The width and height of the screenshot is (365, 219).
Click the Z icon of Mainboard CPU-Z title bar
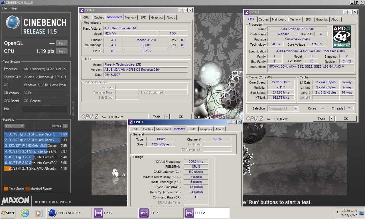pyautogui.click(x=82, y=10)
